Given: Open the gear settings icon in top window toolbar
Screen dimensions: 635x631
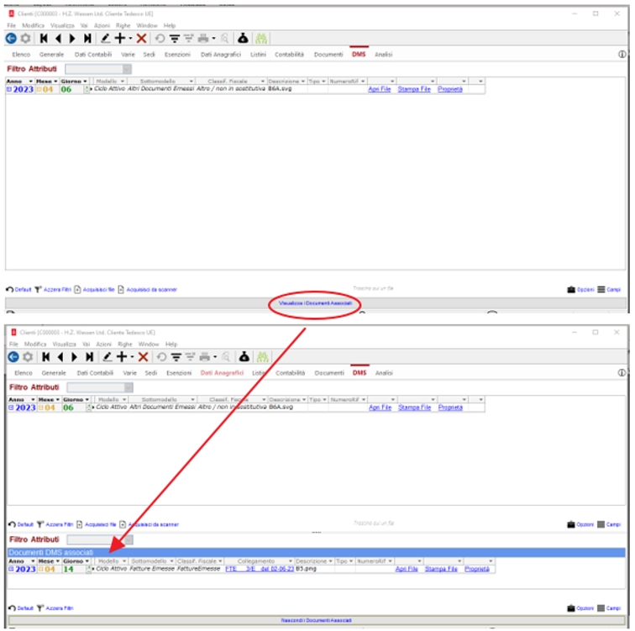Looking at the screenshot, I should tap(25, 39).
